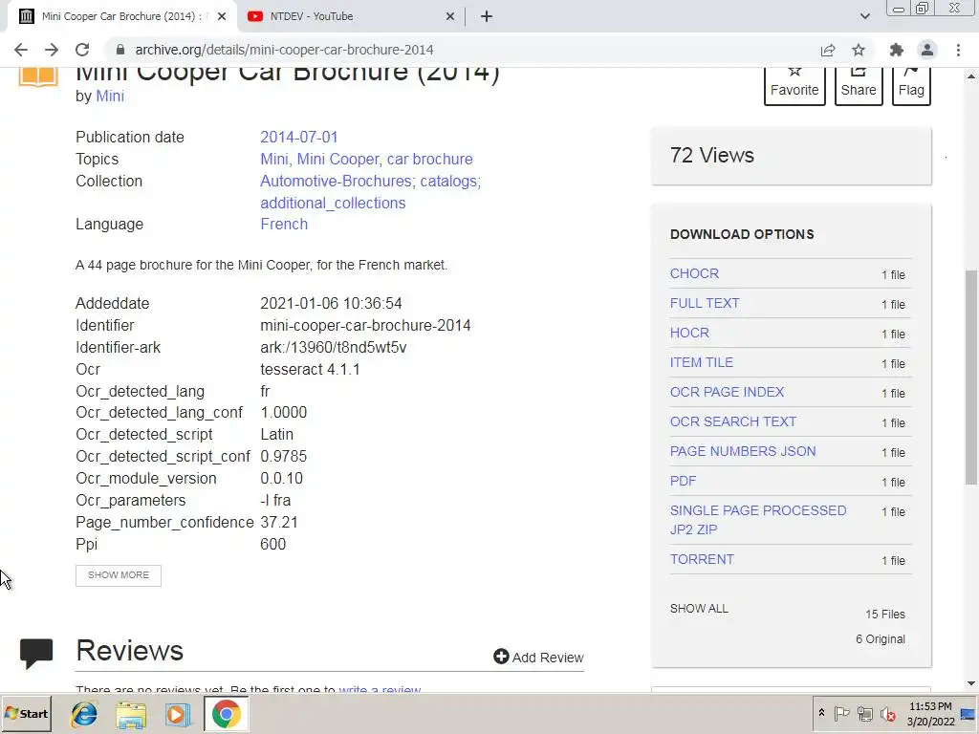
Task: Open the car brochure topic link
Action: coord(430,160)
